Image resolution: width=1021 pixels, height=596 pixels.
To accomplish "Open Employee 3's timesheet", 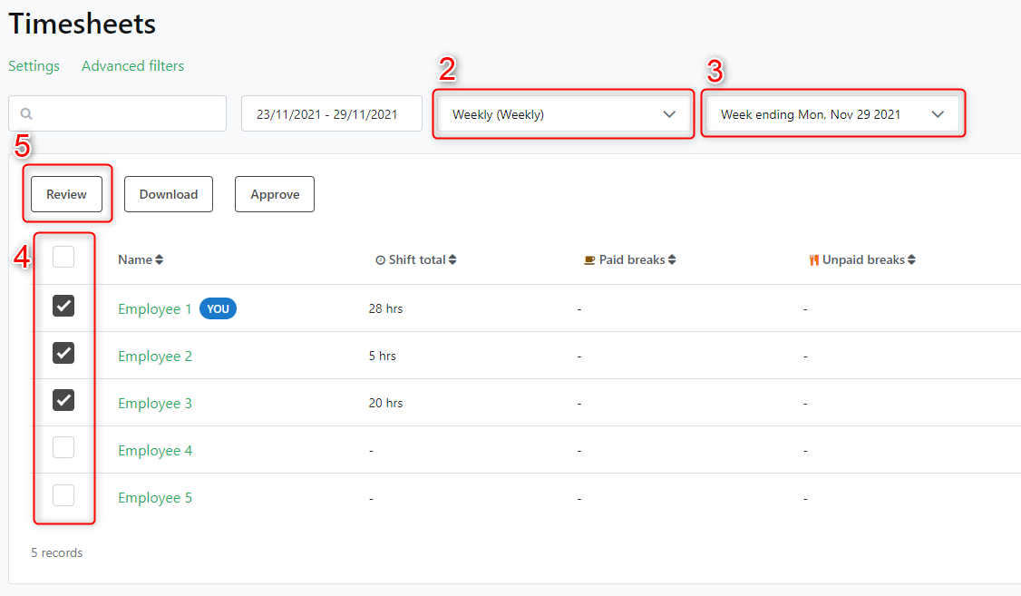I will 155,403.
